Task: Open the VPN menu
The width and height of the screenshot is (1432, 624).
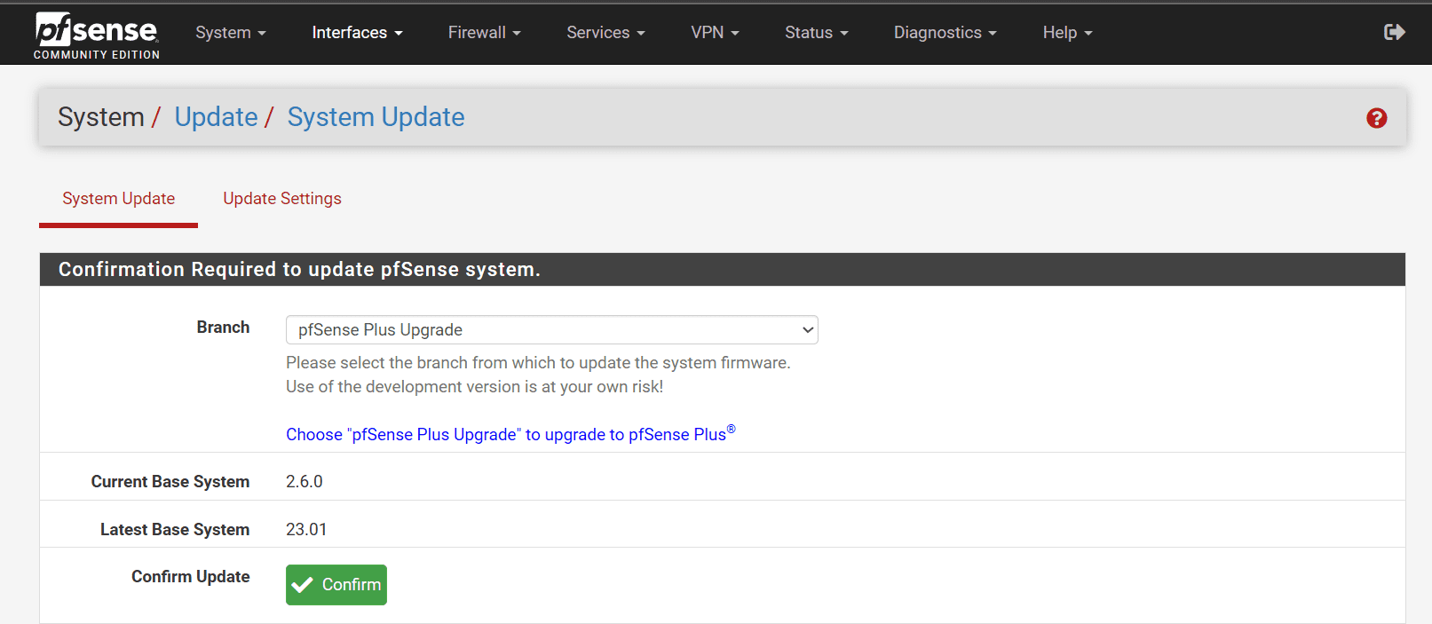Action: pos(715,33)
